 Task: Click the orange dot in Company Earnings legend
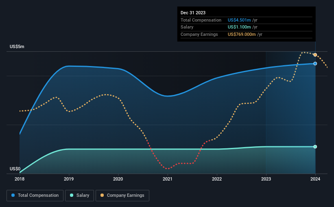click(x=102, y=195)
